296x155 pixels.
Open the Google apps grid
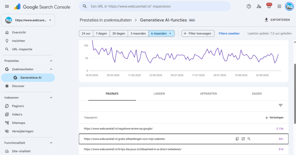coord(279,6)
